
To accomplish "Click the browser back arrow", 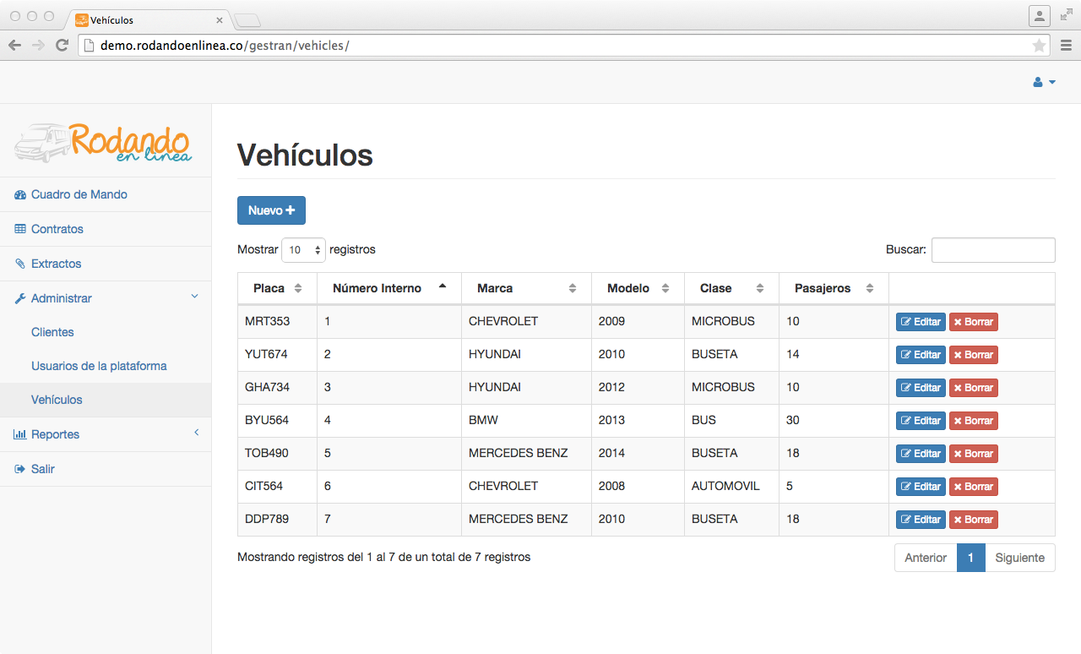I will (14, 46).
